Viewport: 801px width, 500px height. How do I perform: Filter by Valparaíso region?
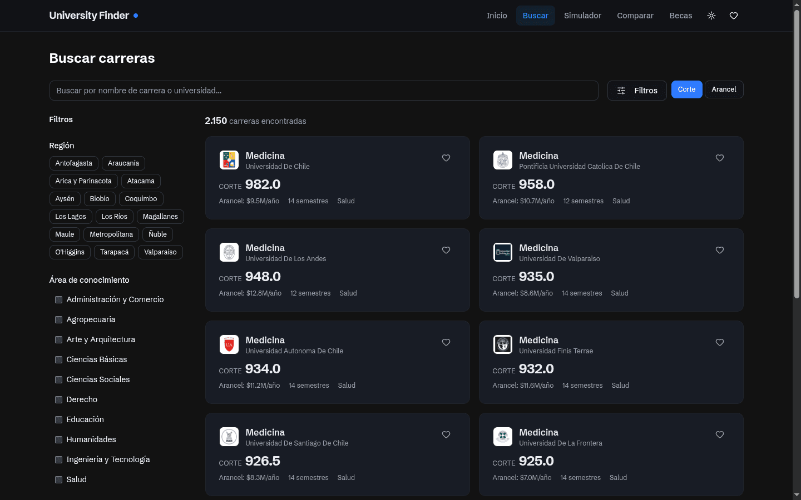coord(161,252)
